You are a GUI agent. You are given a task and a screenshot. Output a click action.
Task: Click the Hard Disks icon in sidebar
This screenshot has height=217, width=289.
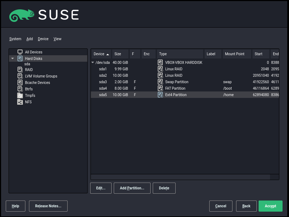[20, 58]
